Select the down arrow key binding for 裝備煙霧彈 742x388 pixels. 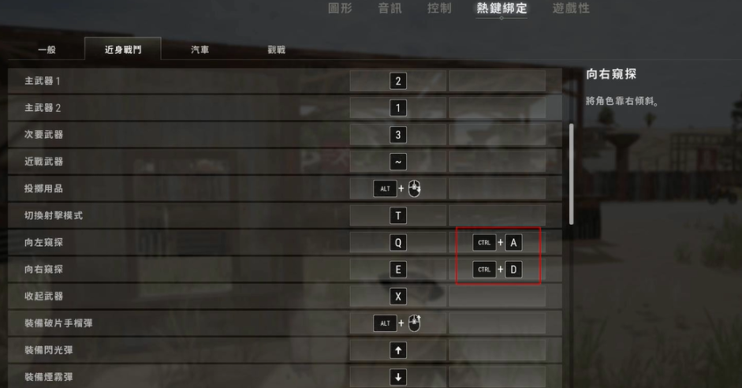(x=398, y=377)
